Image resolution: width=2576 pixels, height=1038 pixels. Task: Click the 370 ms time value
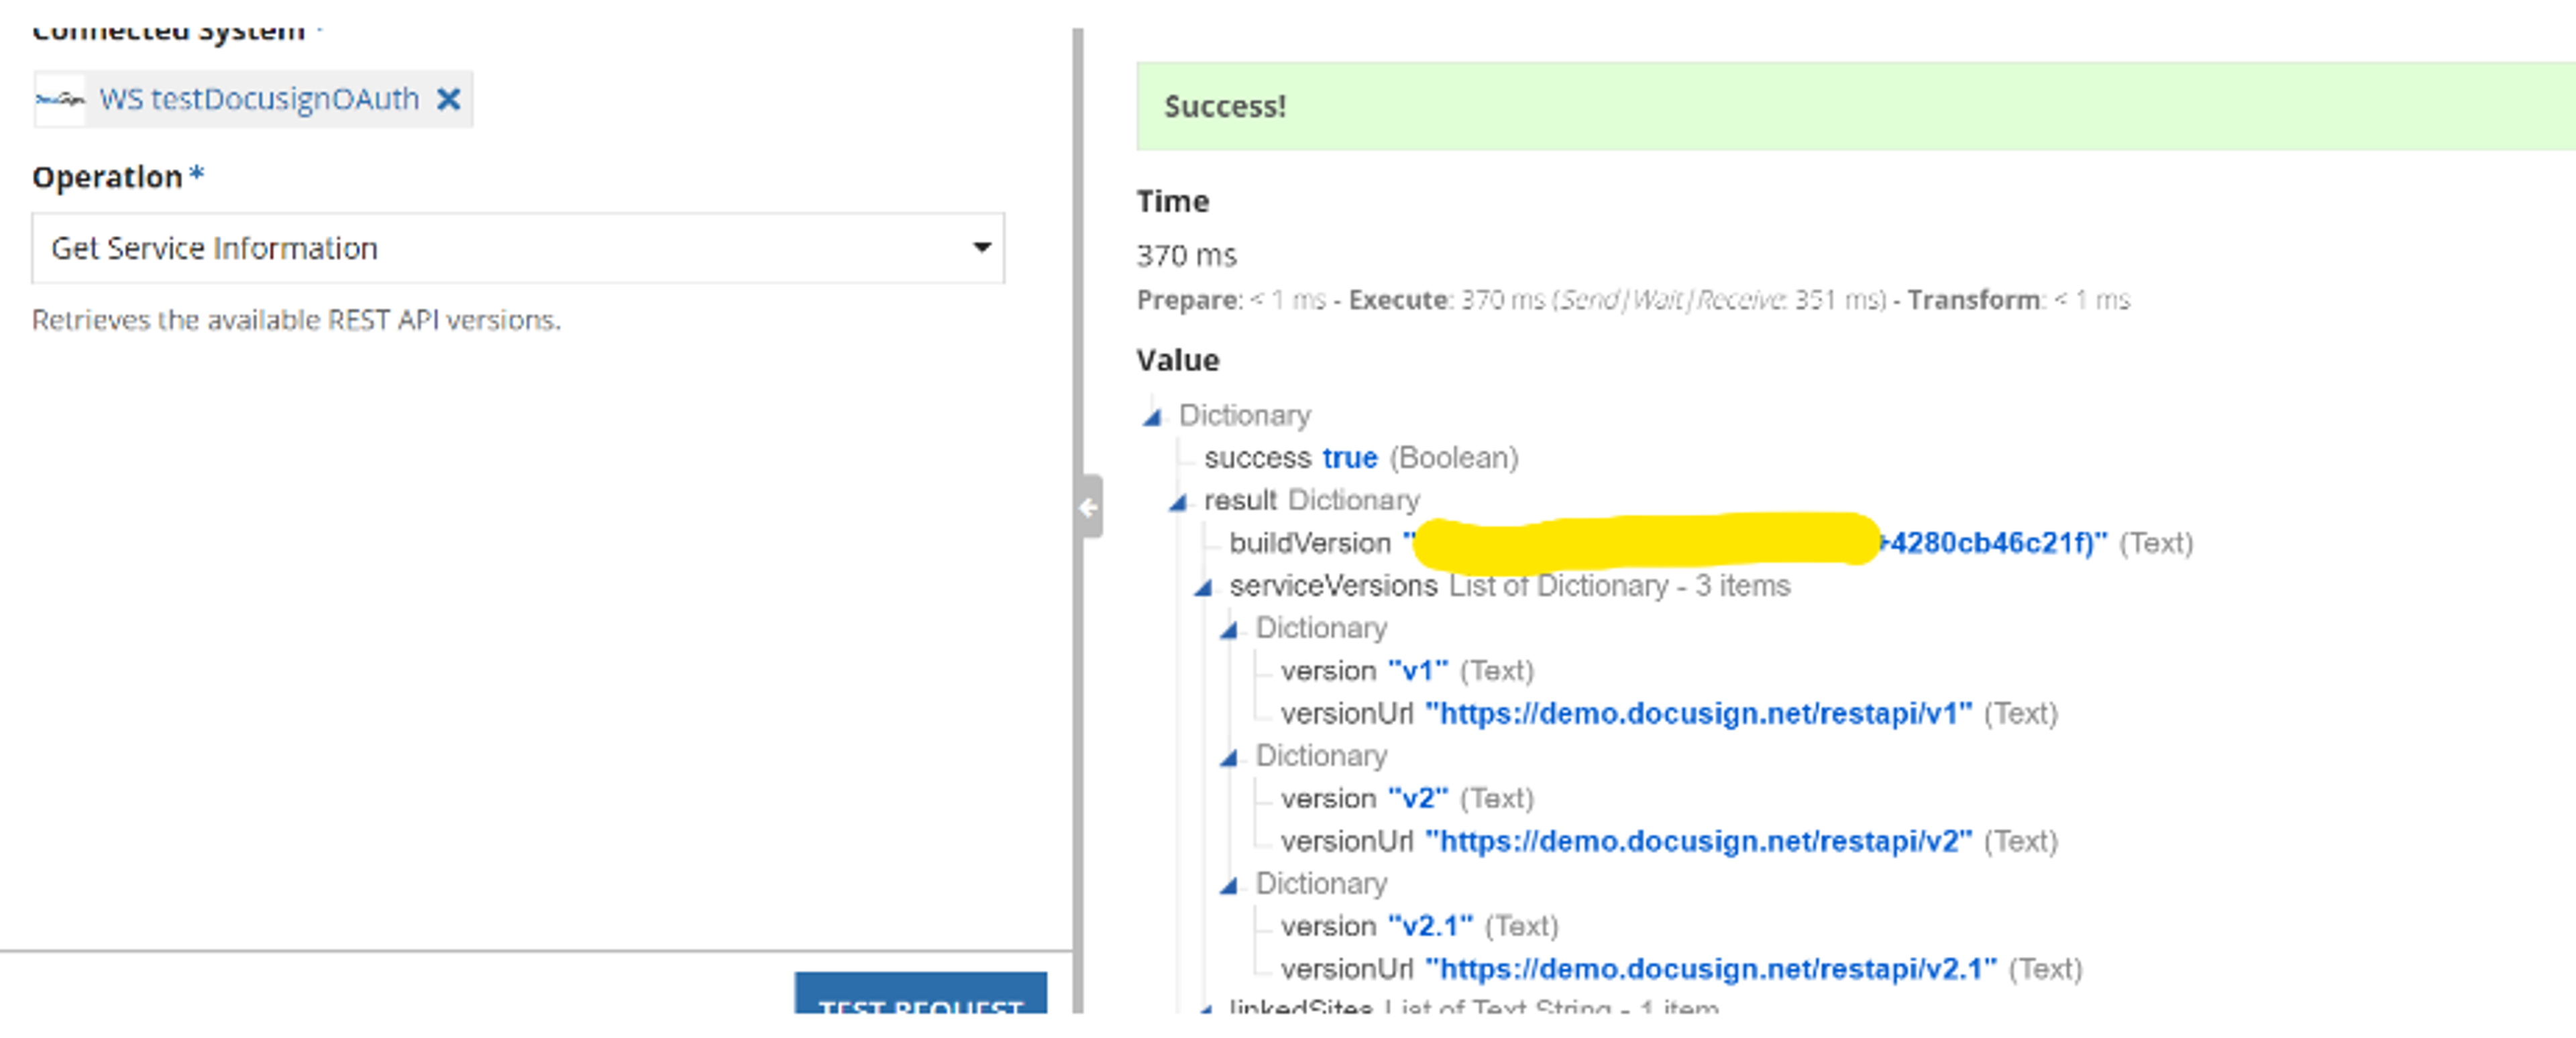(x=1186, y=256)
